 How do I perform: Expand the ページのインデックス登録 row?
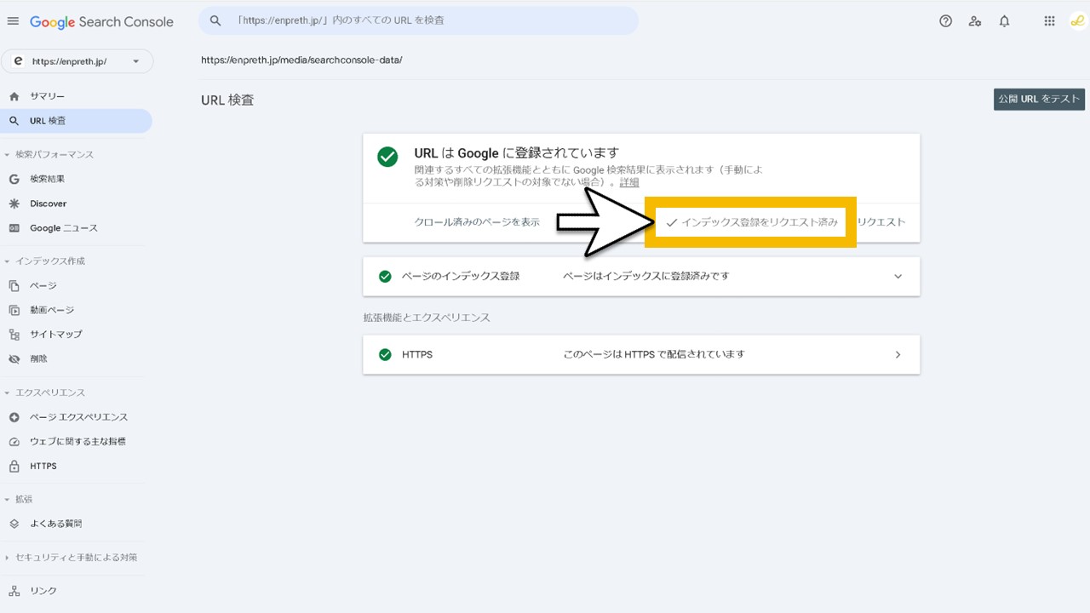point(898,276)
